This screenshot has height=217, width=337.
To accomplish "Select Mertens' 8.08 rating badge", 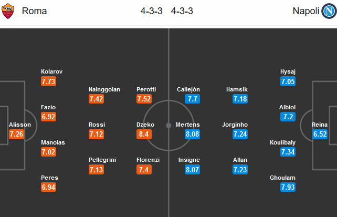I will coord(192,134).
